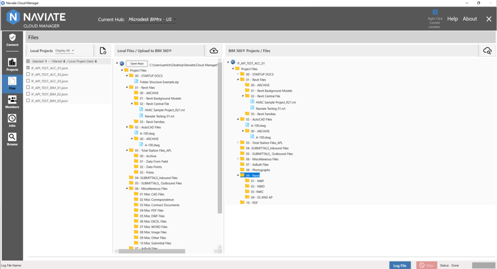The image size is (497, 269).
Task: Click the cloud search icon for BIM 360 files
Action: pos(487,51)
